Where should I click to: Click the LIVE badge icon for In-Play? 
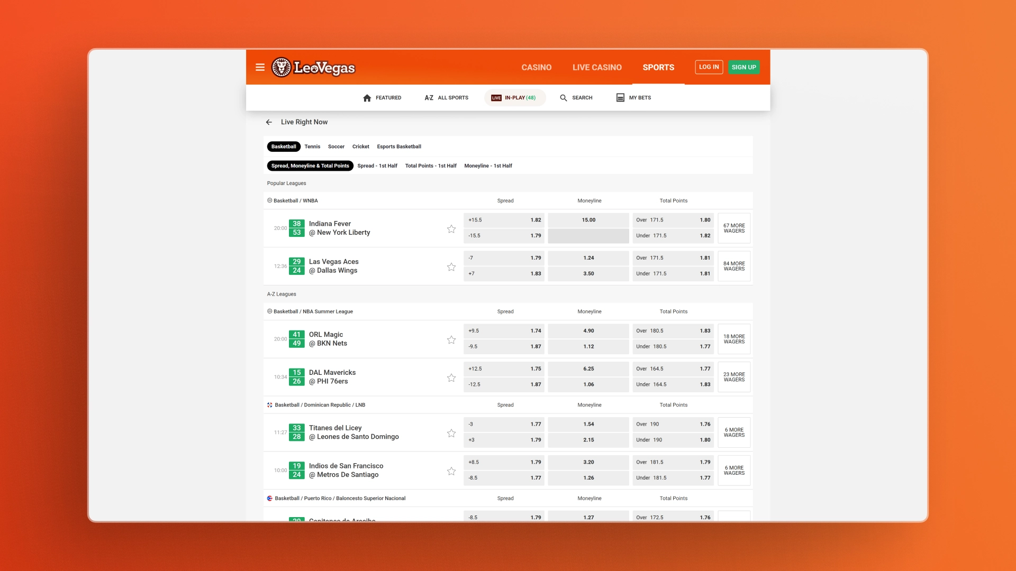496,98
